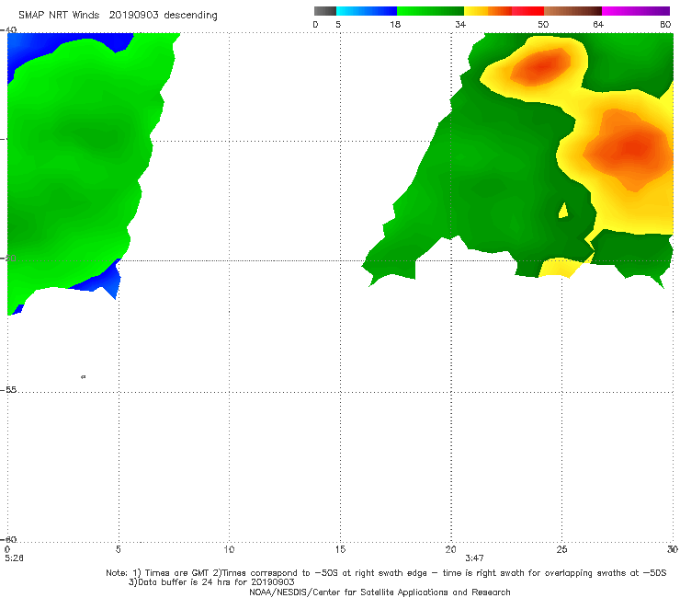Viewport: 680px width, 598px height.
Task: Click the small yellow triangle inside dark green area
Action: pyautogui.click(x=563, y=211)
